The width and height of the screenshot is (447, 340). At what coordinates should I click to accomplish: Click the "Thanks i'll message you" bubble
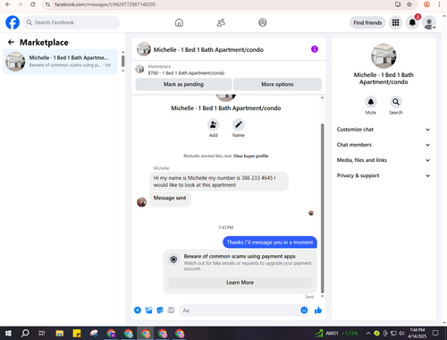coord(270,242)
